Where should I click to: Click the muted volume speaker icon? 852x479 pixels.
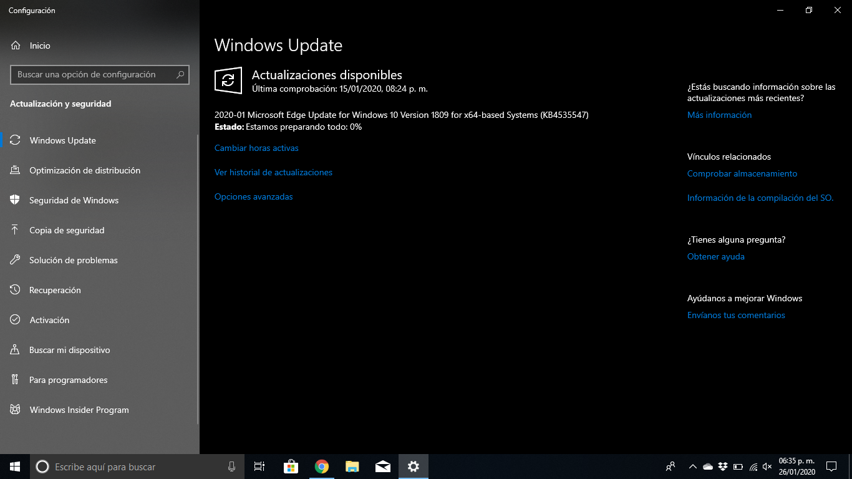coord(767,467)
